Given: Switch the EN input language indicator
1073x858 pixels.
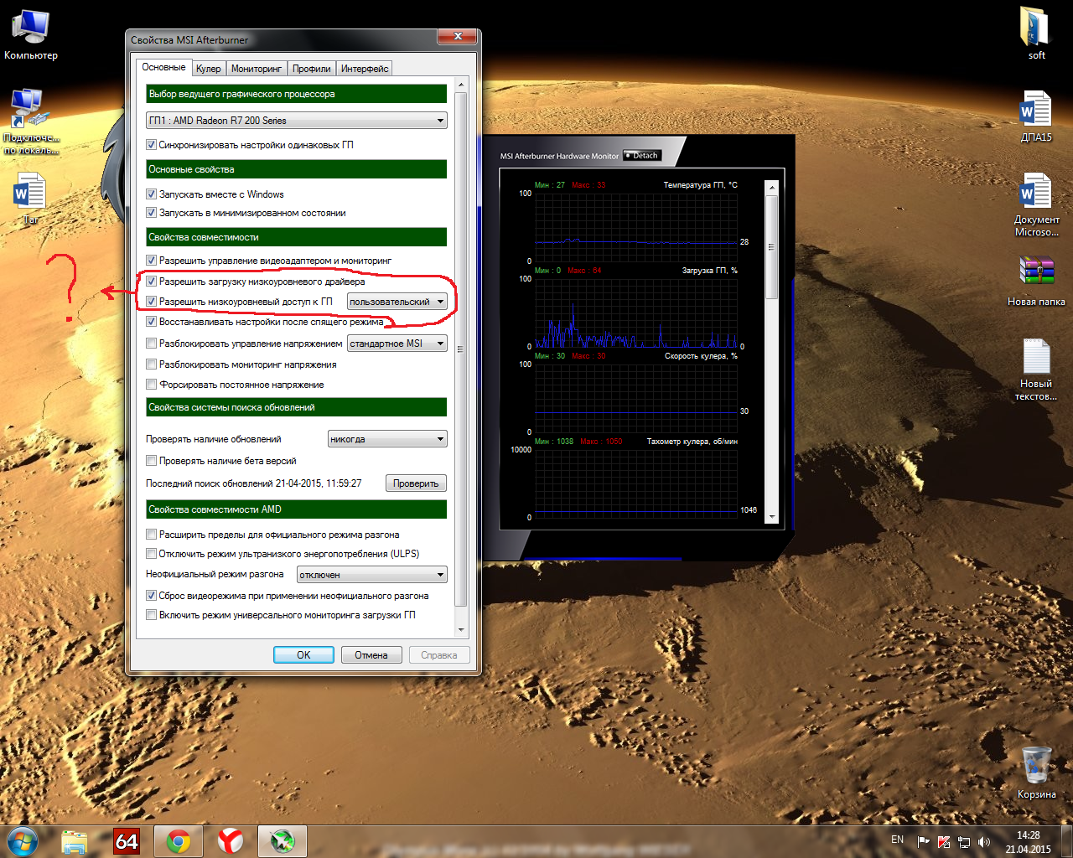Looking at the screenshot, I should [897, 840].
